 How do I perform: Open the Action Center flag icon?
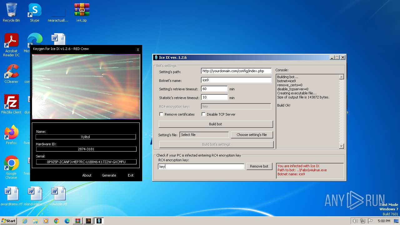(371, 221)
